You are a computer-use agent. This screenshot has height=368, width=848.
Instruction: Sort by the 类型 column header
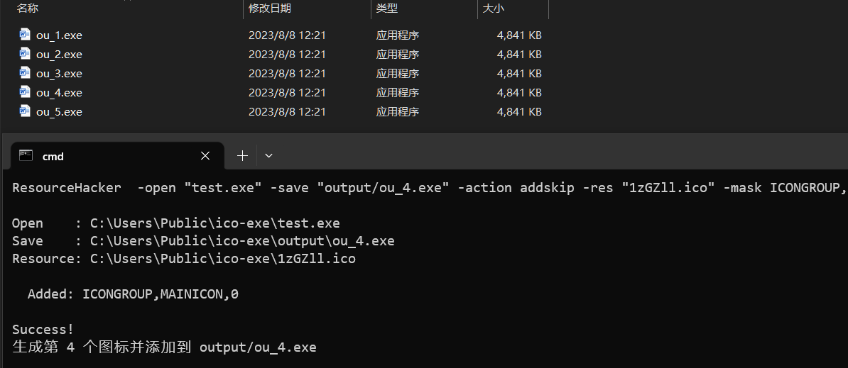[x=387, y=9]
